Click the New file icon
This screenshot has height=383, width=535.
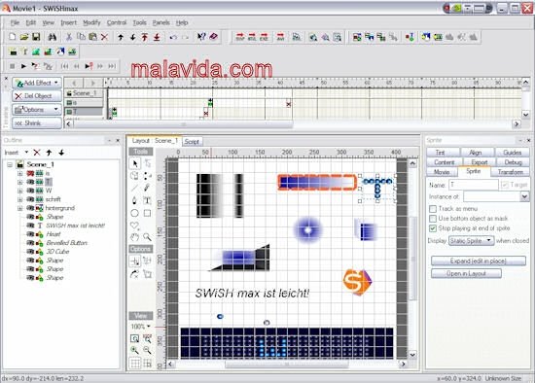(13, 37)
